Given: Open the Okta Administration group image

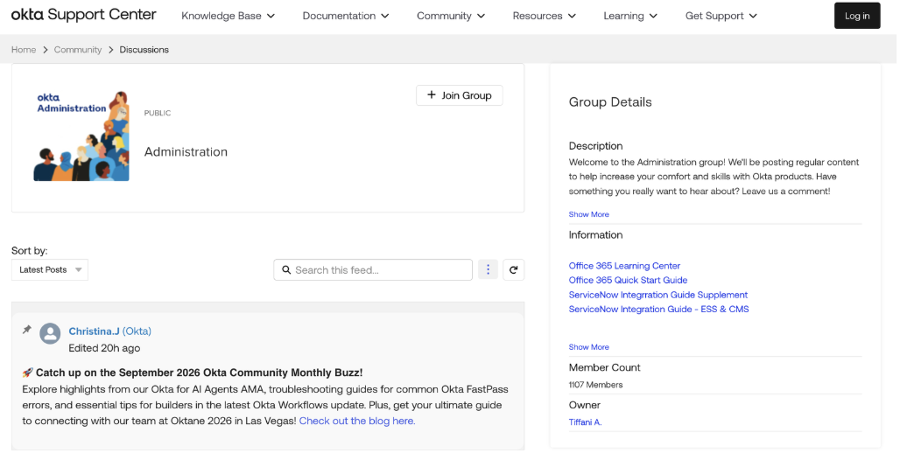Looking at the screenshot, I should point(81,136).
